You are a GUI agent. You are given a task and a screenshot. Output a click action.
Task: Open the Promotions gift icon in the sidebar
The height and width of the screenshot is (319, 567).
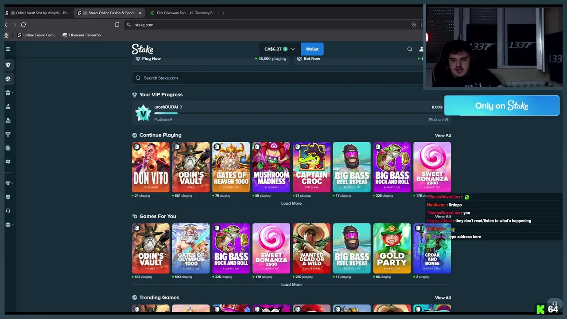pyautogui.click(x=8, y=93)
